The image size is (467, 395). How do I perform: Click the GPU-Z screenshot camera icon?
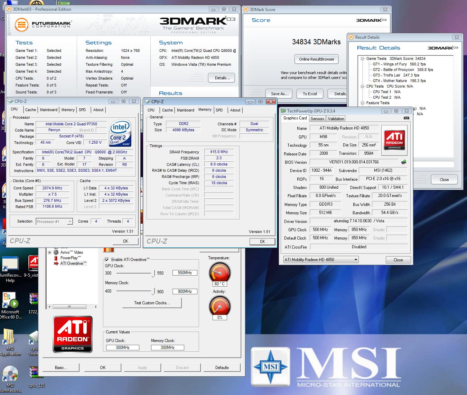point(407,118)
